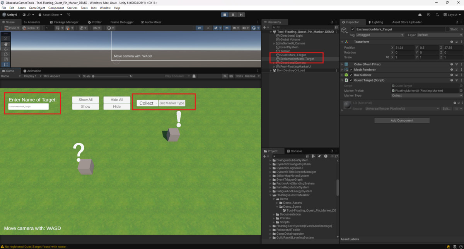Toggle the Static checkbox
The image size is (464, 249).
[447, 29]
